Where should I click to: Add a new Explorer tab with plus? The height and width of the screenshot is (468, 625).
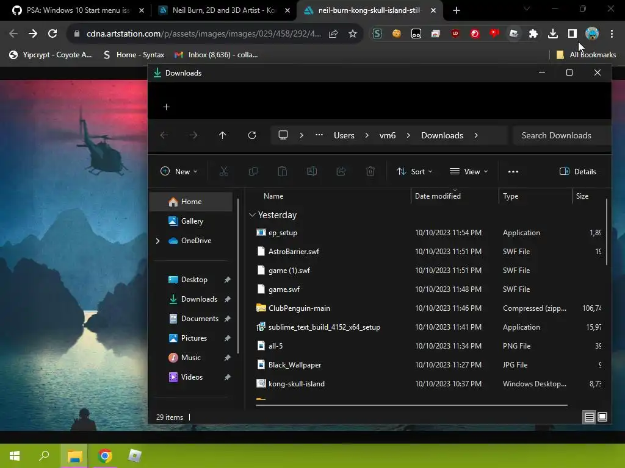coord(166,107)
